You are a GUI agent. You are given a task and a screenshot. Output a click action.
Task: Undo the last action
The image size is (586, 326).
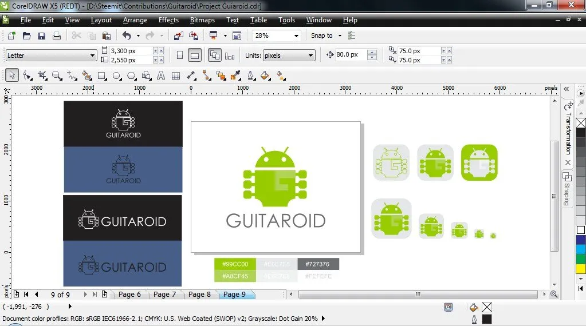127,35
